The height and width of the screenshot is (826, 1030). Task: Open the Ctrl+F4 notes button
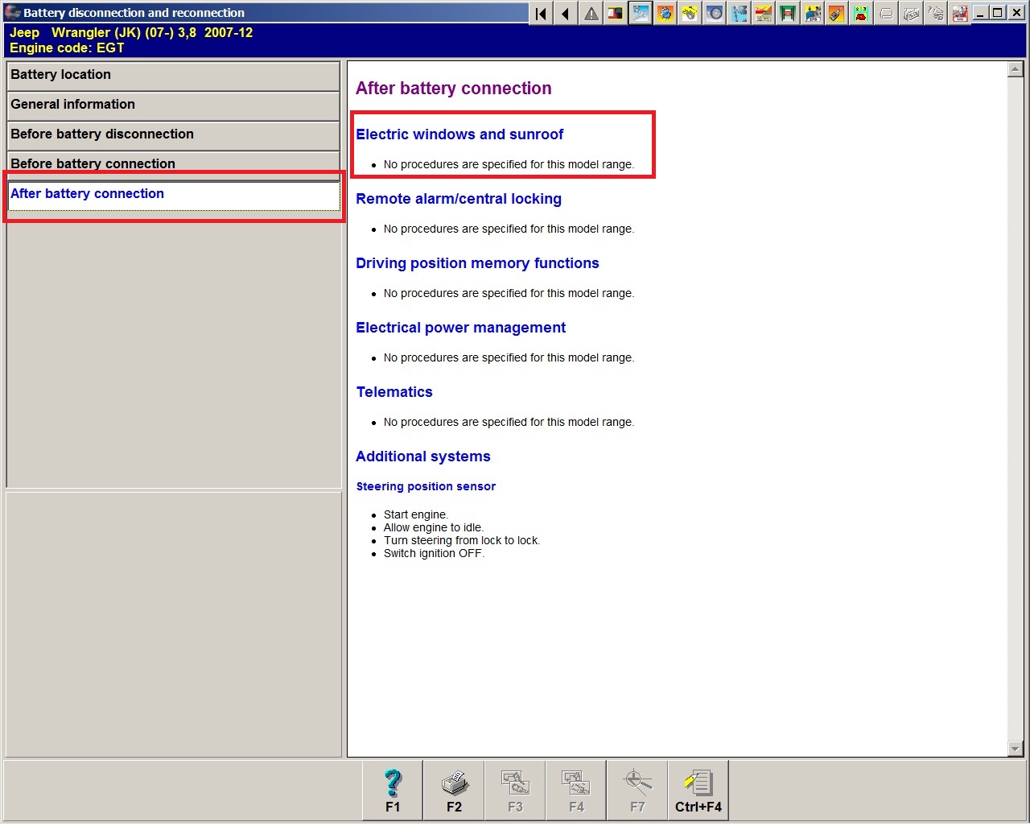pyautogui.click(x=698, y=791)
